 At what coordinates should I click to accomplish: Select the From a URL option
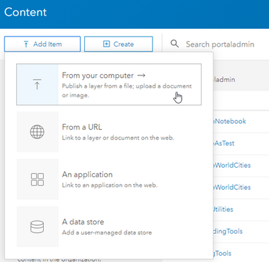(x=109, y=132)
